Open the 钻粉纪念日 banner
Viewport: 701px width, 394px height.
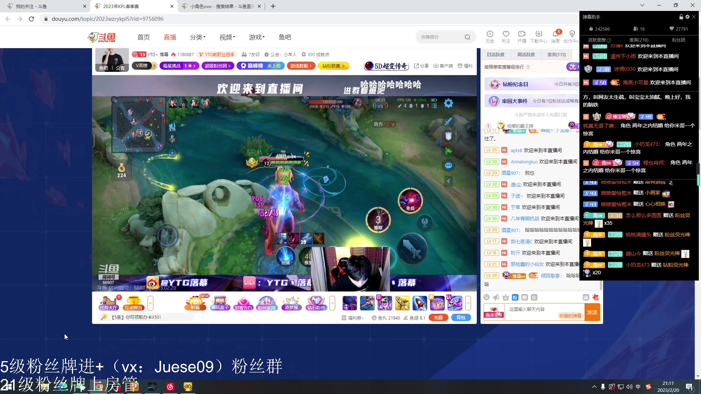(x=532, y=84)
